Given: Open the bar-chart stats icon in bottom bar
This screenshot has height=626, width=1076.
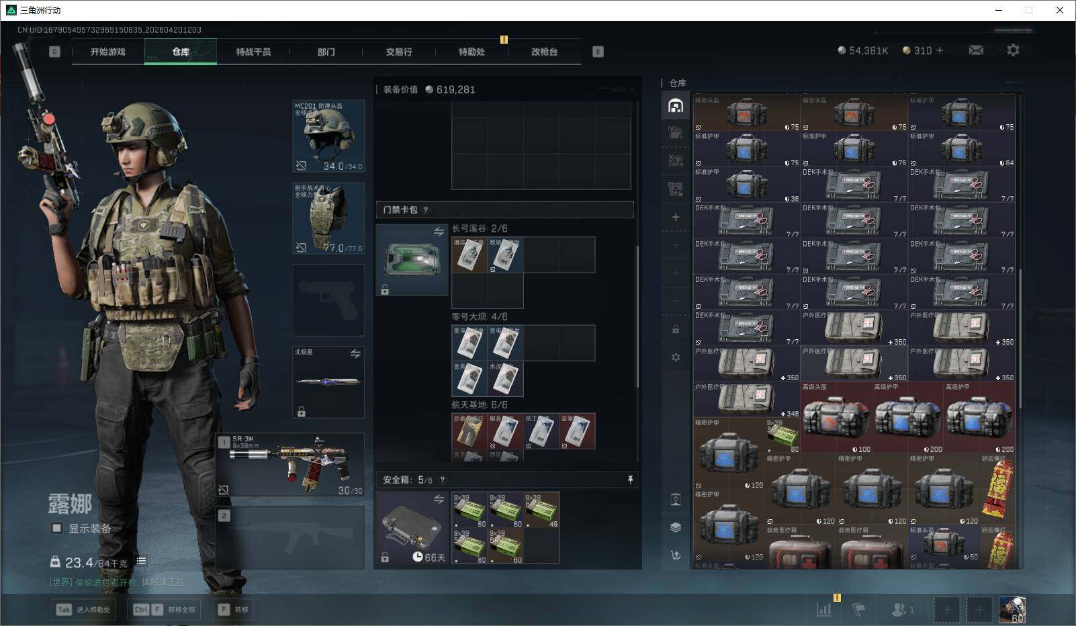Looking at the screenshot, I should coord(823,609).
